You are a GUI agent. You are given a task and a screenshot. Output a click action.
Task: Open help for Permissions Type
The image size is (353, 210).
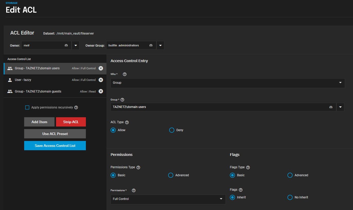138,167
